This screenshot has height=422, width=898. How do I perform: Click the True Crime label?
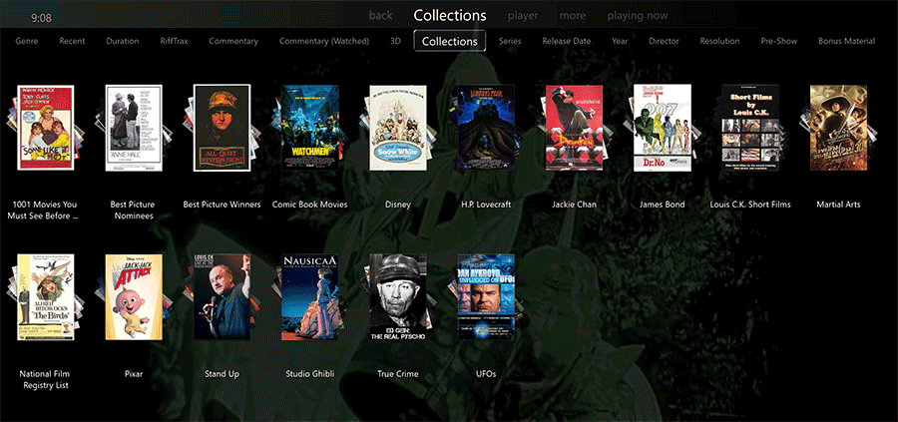398,374
